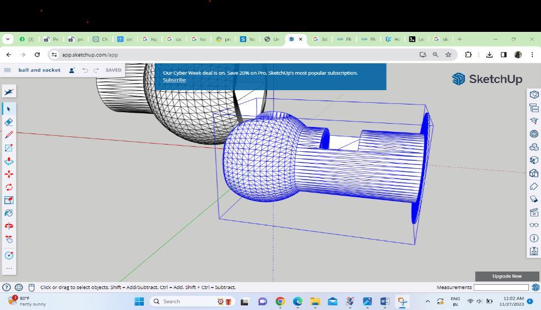Open the Scenes panel clapperboard icon
541x310 pixels.
(x=534, y=212)
